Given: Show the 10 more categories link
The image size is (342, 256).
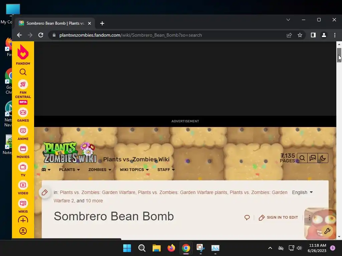Looking at the screenshot, I should [x=94, y=201].
